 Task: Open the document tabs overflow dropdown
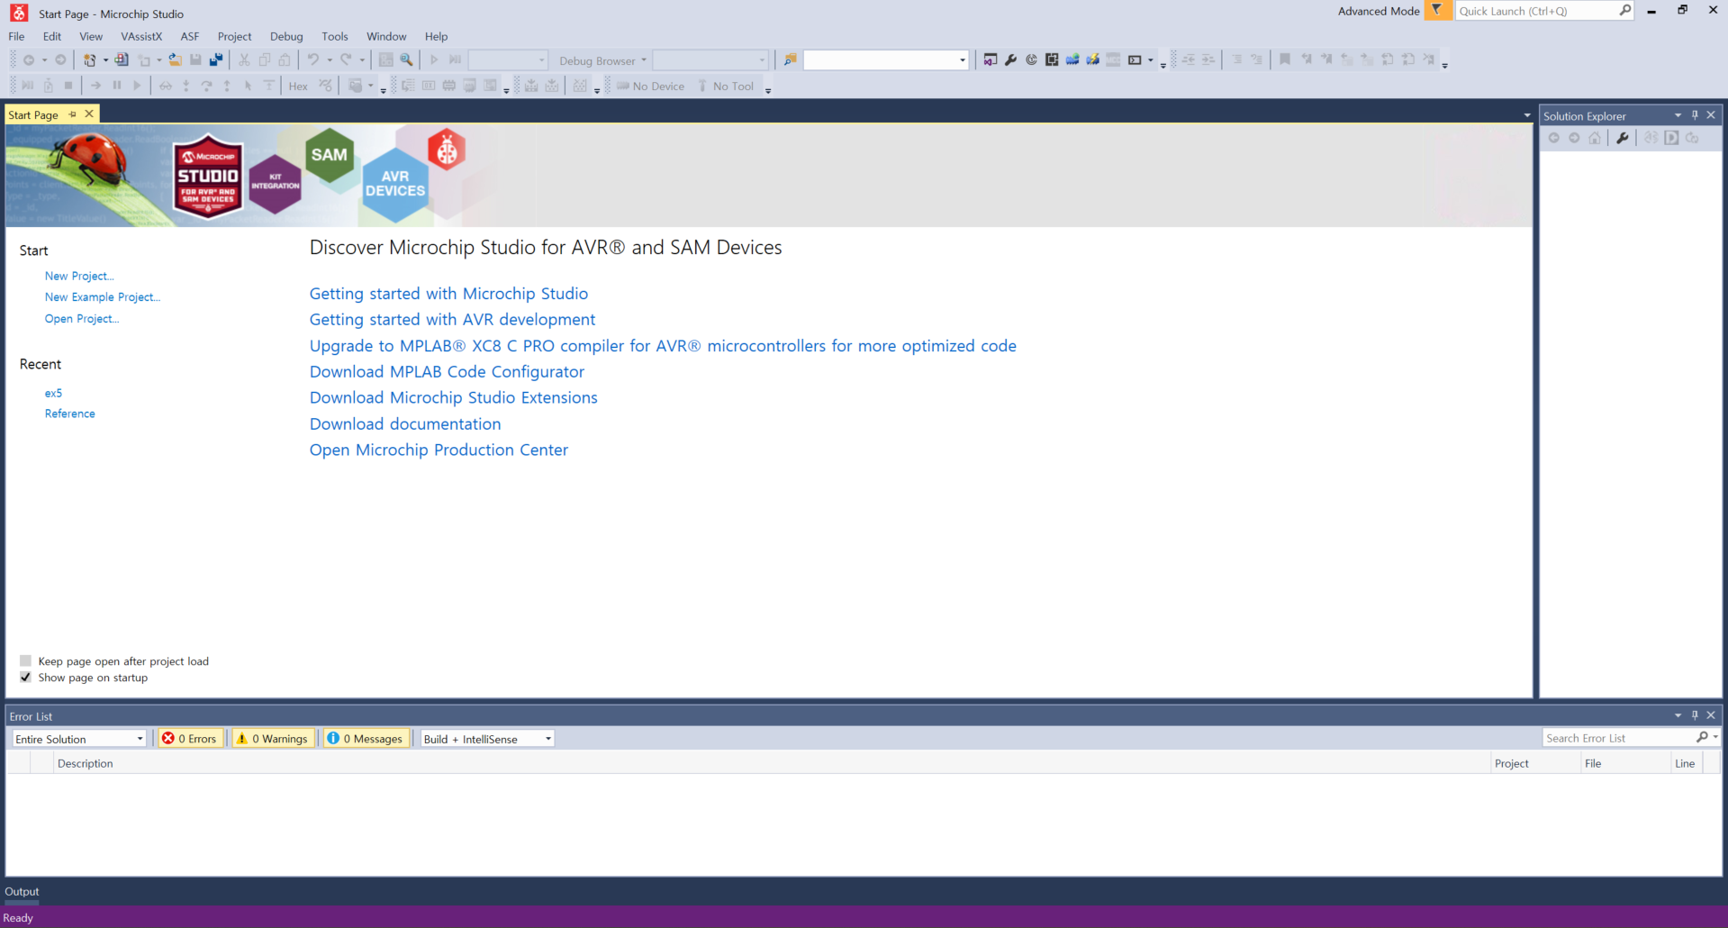tap(1527, 115)
